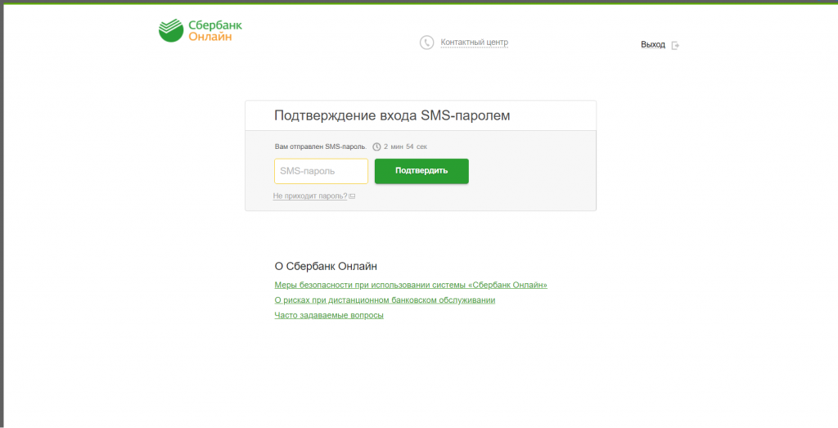Confirm with the Подтвердить button

tap(421, 171)
